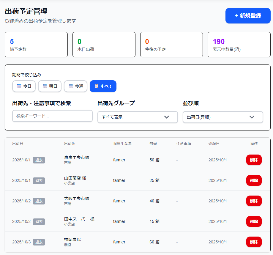This screenshot has width=273, height=255.
Task: Select the すべて period filter
Action: [x=103, y=86]
